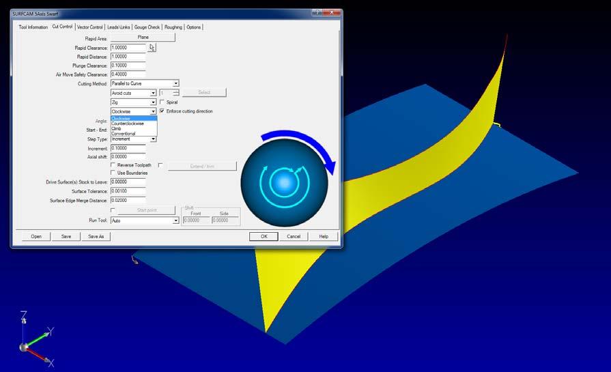Collapse the Clockwise direction dropdown
This screenshot has height=372, width=611.
[x=153, y=111]
